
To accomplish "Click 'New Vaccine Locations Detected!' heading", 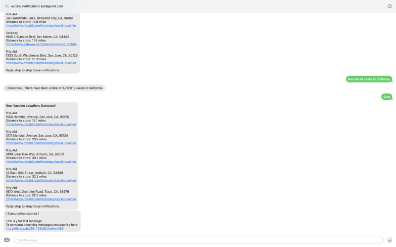I will 31,106.
